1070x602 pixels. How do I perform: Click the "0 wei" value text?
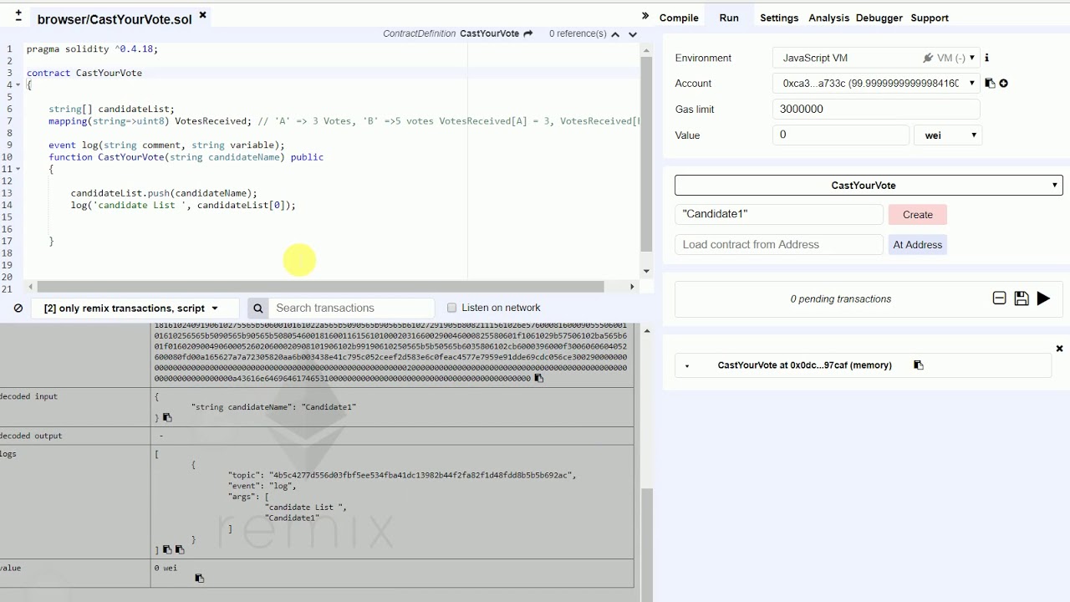pyautogui.click(x=166, y=568)
